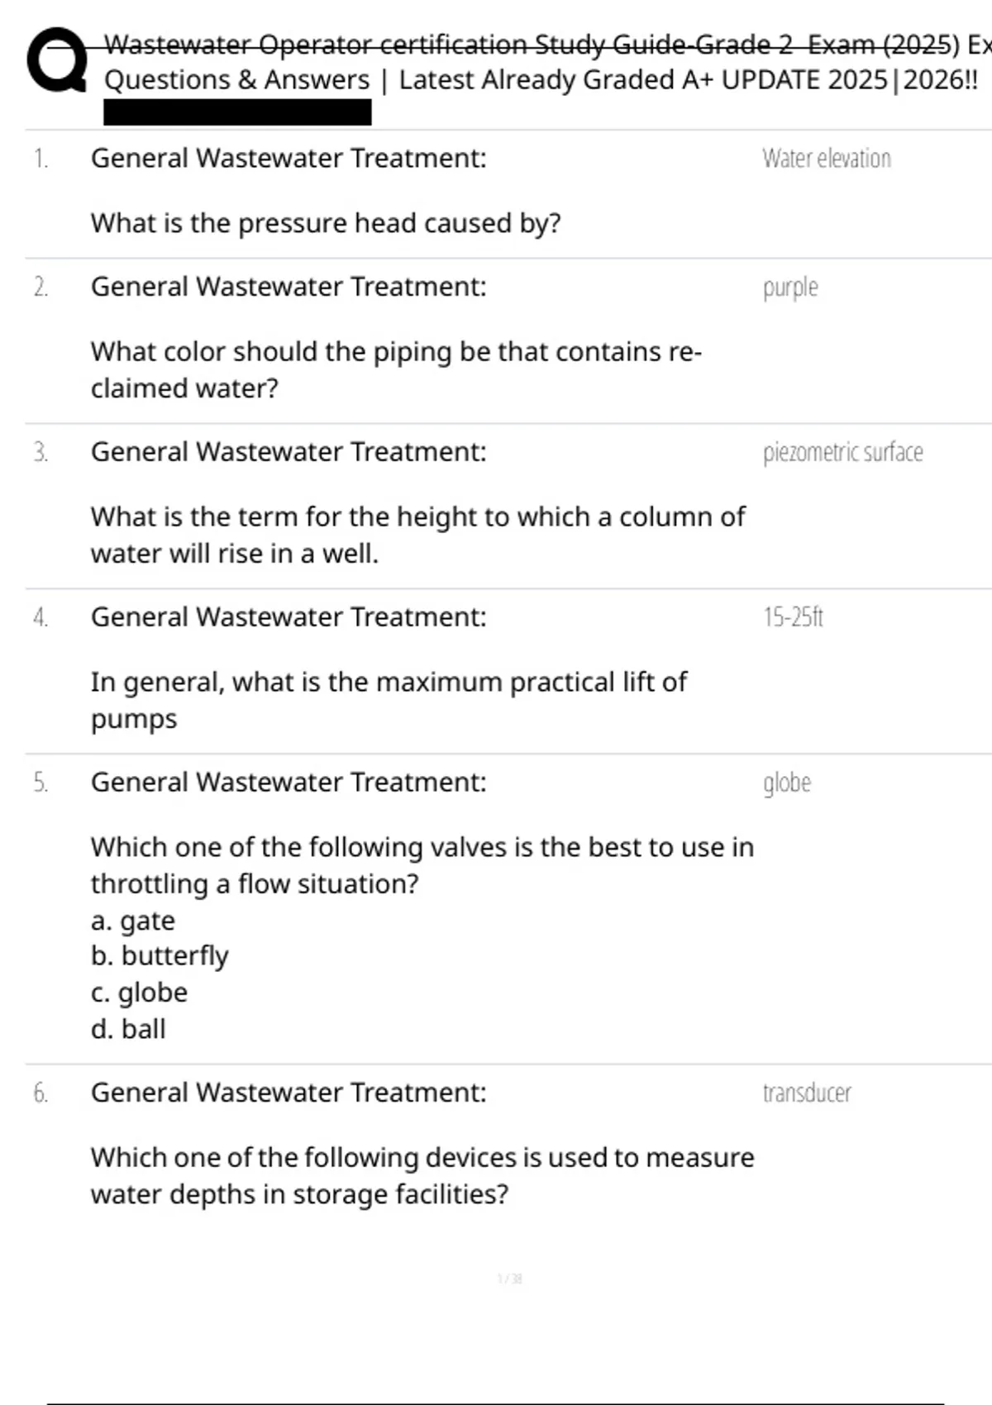Click the maximum practical lift of pumps question

pyautogui.click(x=389, y=700)
